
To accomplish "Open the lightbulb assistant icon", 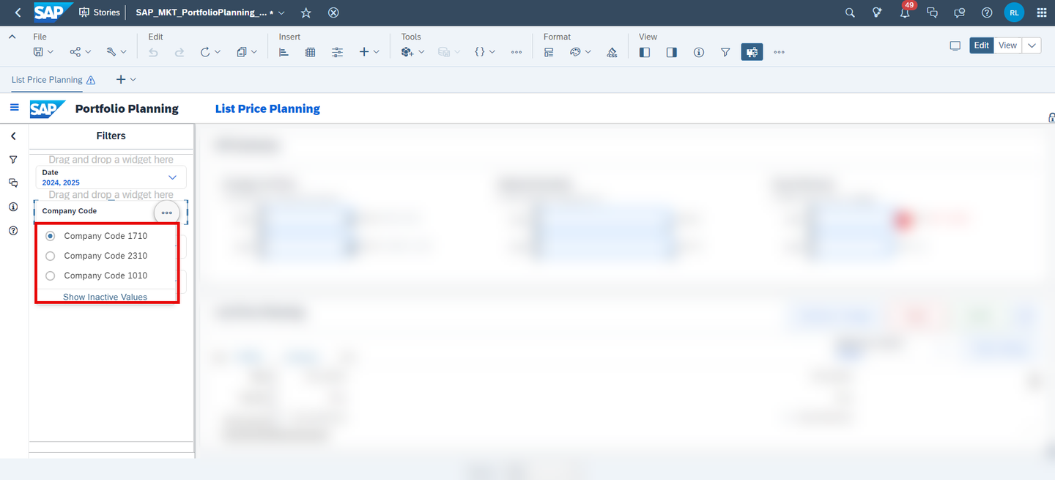I will coord(877,12).
